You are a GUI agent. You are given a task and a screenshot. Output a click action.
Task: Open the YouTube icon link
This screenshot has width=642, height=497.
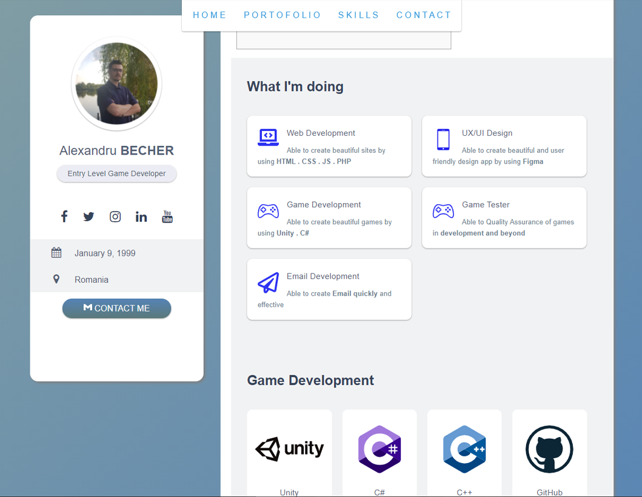click(167, 216)
